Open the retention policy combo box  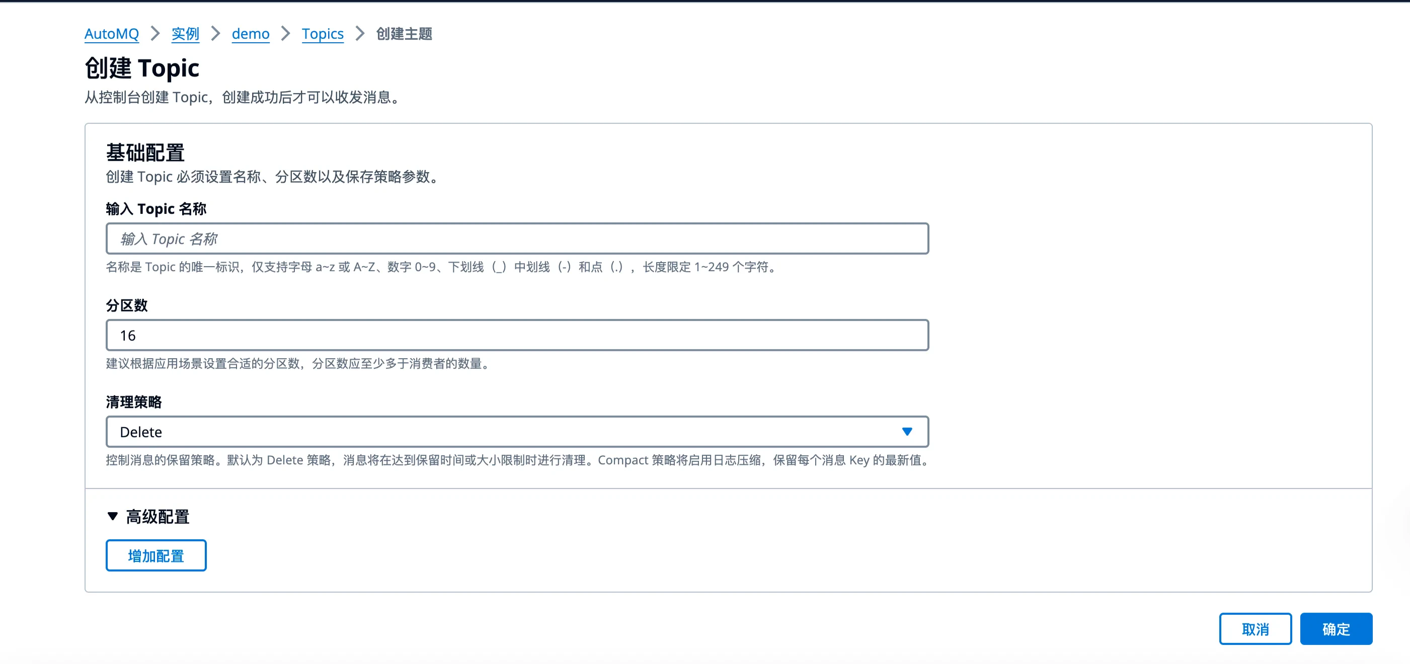tap(517, 431)
